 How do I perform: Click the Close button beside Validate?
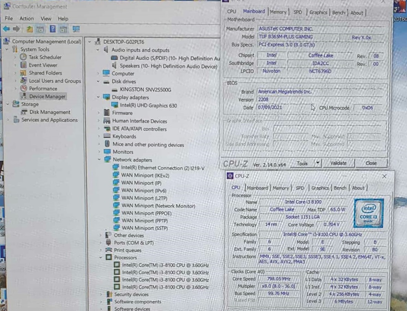pos(371,163)
